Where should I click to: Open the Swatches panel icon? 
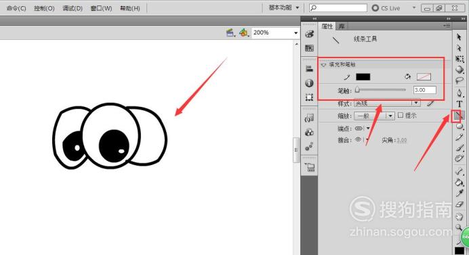[x=309, y=48]
